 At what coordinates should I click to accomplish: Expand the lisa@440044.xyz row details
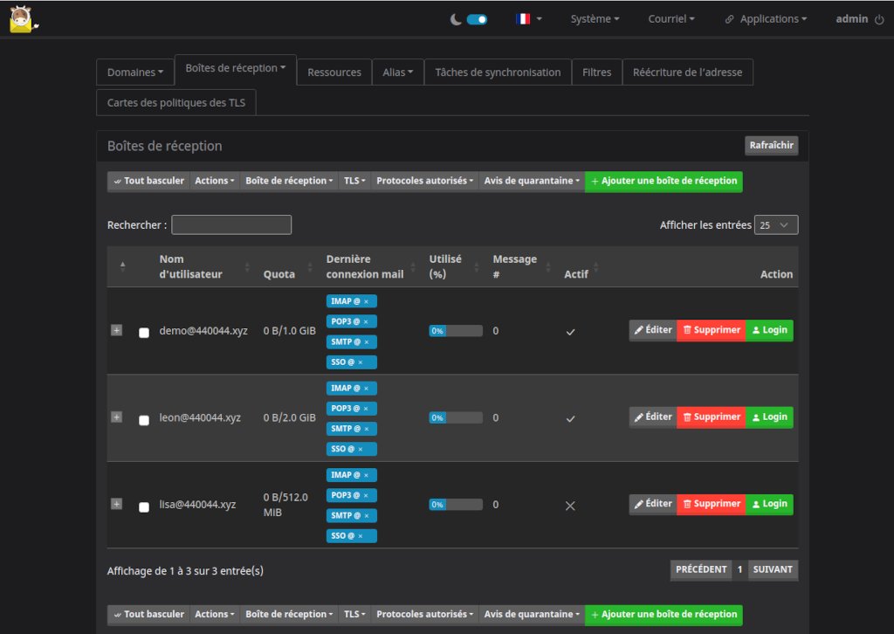coord(116,504)
